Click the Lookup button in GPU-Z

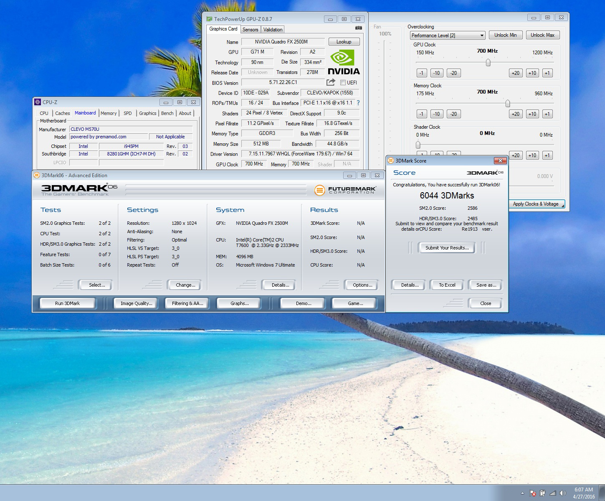tap(344, 42)
